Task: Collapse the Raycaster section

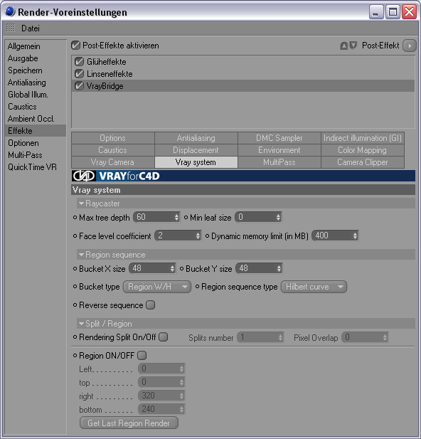Action: (82, 203)
